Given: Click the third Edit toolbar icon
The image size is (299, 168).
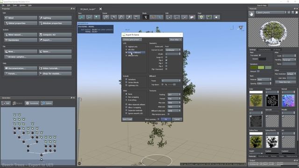Looking at the screenshot, I should point(185,17).
